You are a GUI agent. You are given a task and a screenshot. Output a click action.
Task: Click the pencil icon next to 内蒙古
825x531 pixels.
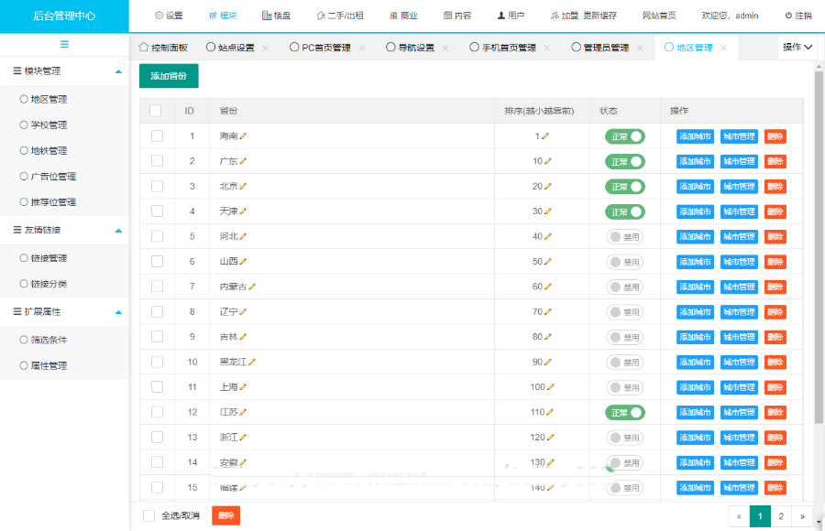252,287
